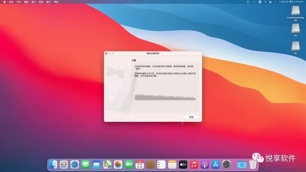
Task: Open Calendar showing 22 in the Dock
Action: tap(140, 165)
